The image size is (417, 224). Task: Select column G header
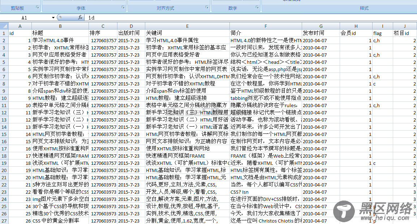[321, 26]
